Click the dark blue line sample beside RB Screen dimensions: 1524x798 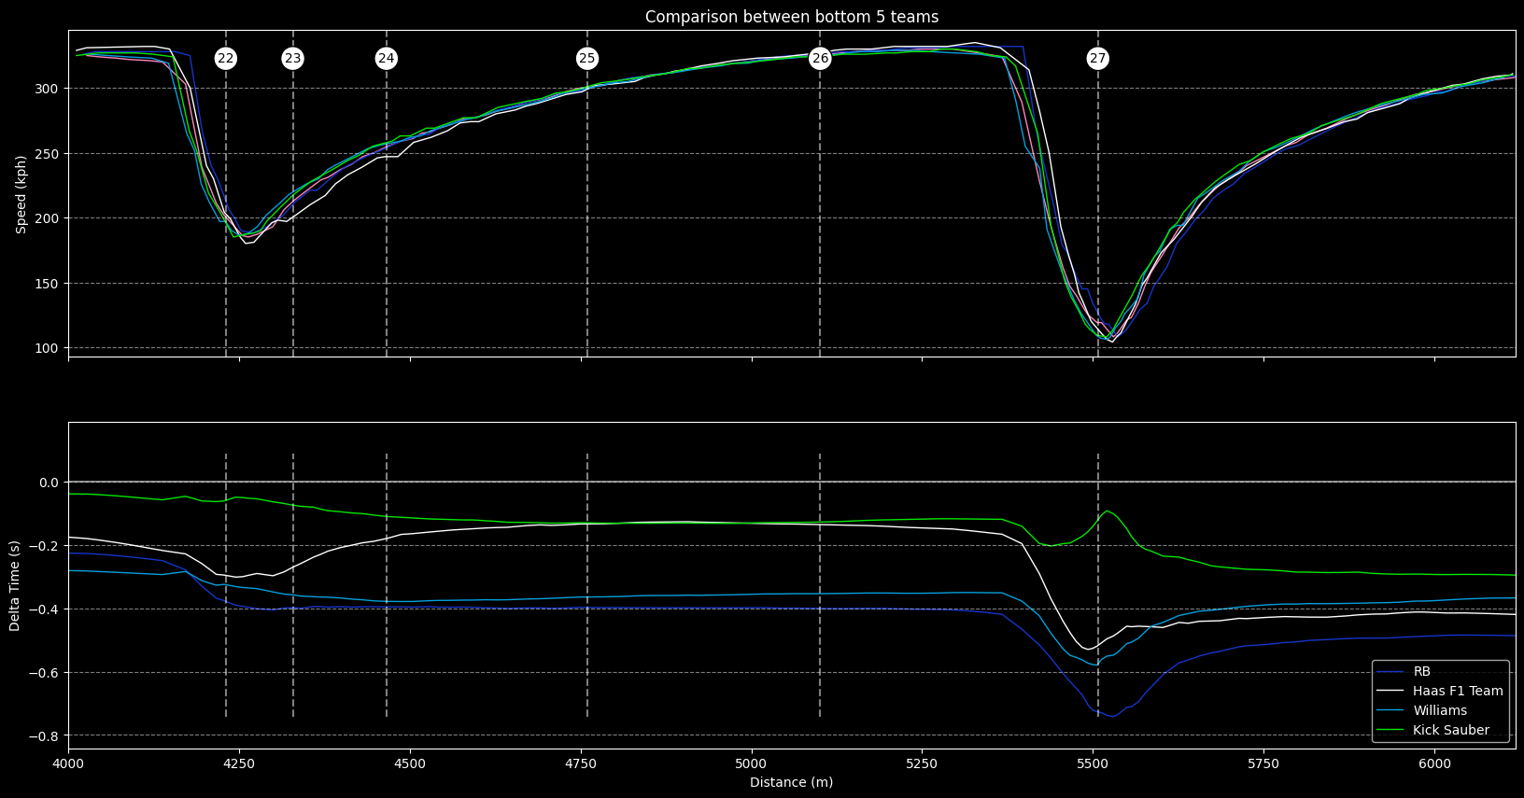pyautogui.click(x=1391, y=672)
